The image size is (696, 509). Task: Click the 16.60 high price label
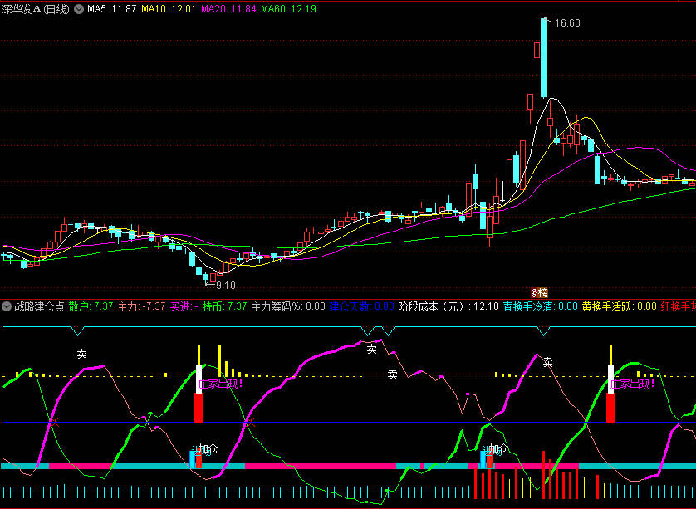click(567, 23)
